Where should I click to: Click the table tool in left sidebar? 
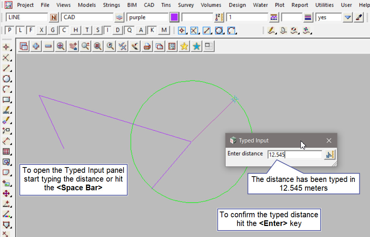[6, 152]
